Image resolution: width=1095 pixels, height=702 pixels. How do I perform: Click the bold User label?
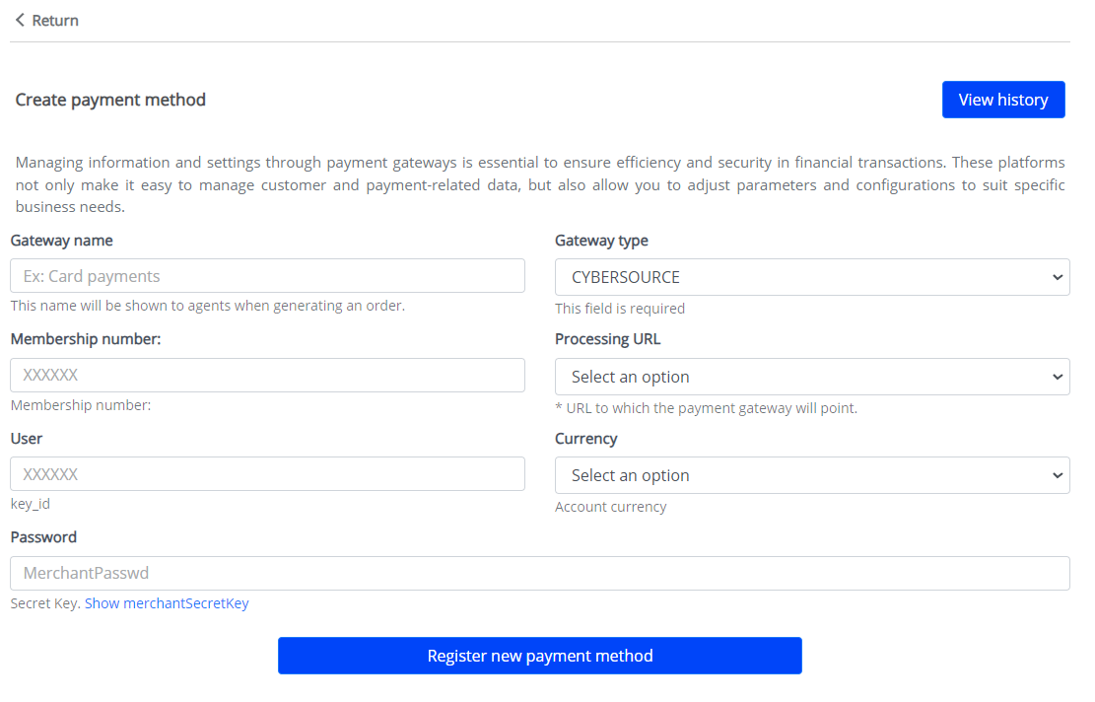click(27, 439)
